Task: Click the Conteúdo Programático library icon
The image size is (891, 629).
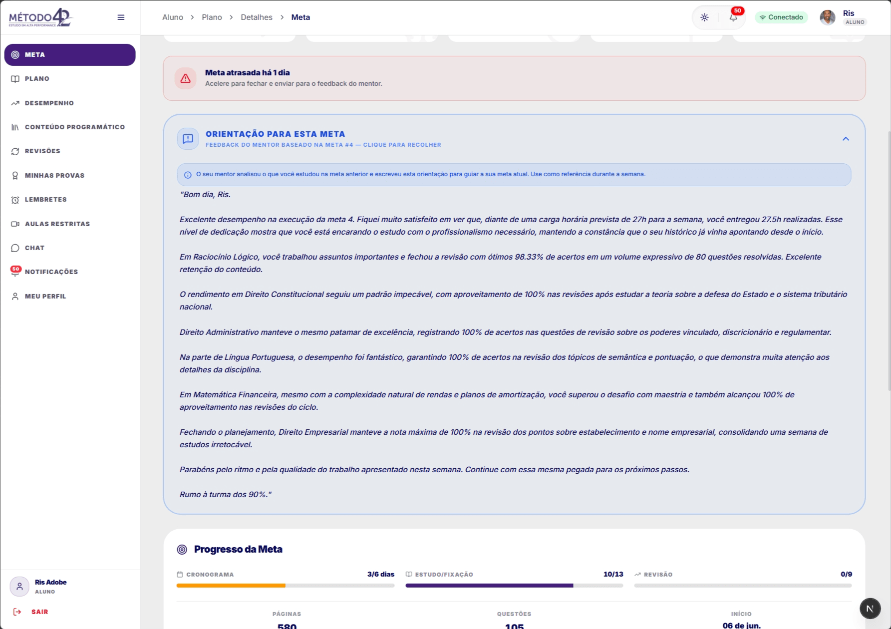Action: point(15,127)
